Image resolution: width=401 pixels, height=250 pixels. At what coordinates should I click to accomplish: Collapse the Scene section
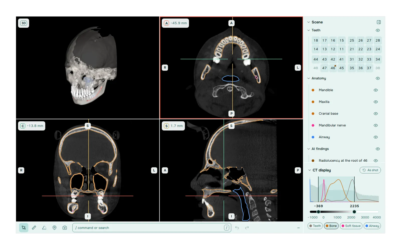click(x=309, y=22)
